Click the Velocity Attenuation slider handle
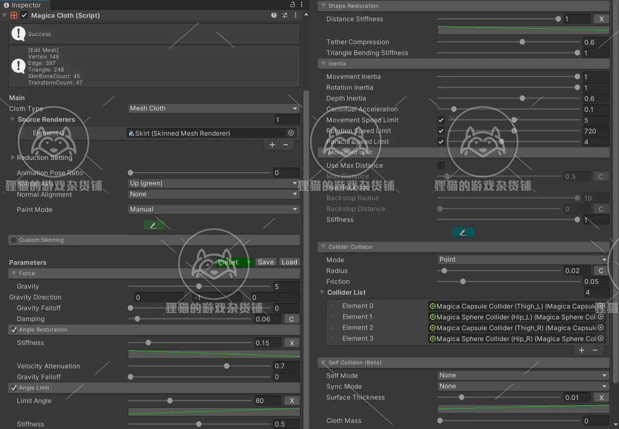Screen dimensions: 619x429 227,366
